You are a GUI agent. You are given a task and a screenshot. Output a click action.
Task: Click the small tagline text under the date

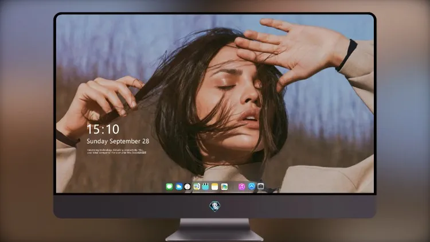click(x=116, y=151)
